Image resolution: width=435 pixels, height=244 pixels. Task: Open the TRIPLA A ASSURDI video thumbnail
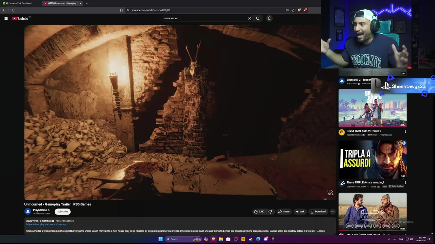point(372,159)
